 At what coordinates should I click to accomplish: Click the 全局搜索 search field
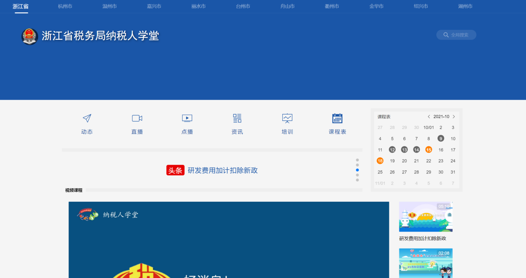pyautogui.click(x=456, y=35)
